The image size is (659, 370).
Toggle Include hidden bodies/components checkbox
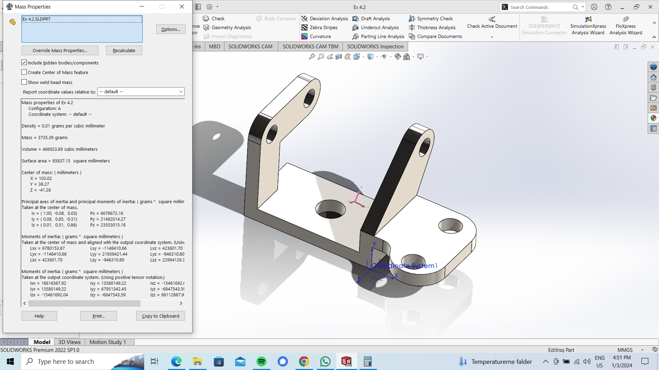[24, 63]
